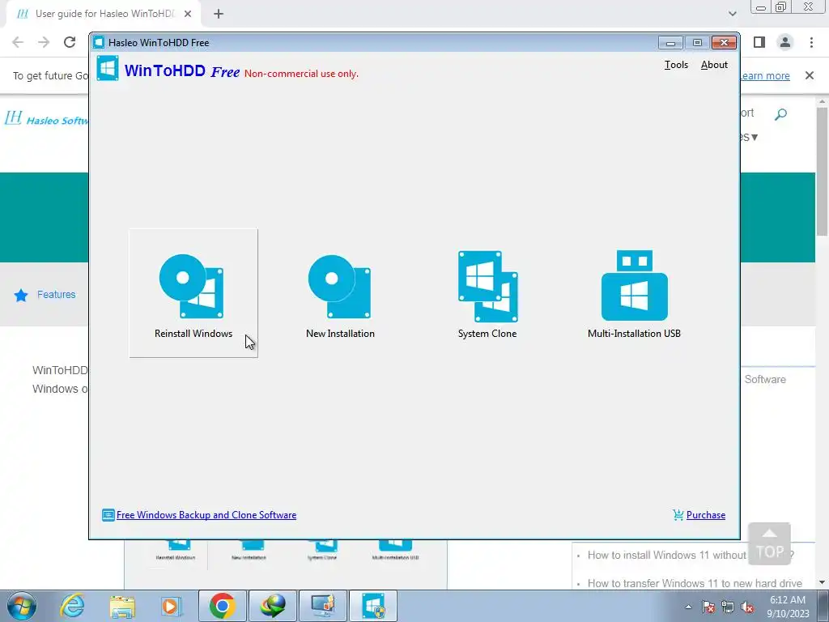Switch to WinToHDD taskbar button

coord(373,606)
